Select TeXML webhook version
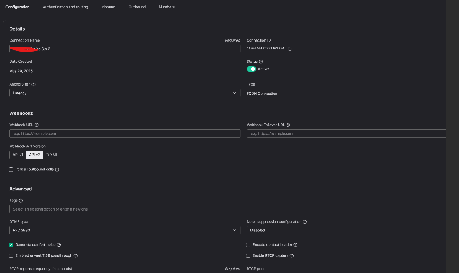This screenshot has width=459, height=273. pyautogui.click(x=52, y=155)
